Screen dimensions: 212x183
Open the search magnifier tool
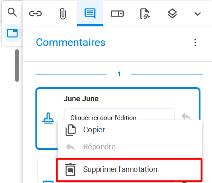coord(12,12)
